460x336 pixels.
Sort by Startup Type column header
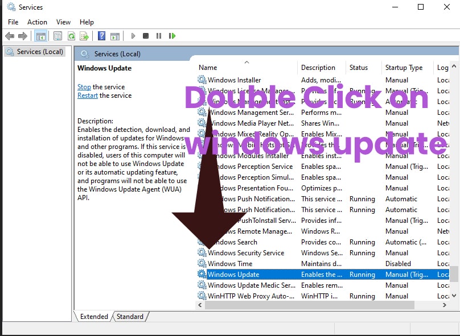(404, 68)
